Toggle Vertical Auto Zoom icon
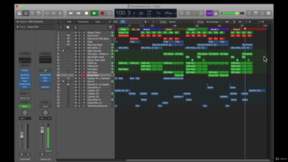The height and width of the screenshot is (162, 288). click(234, 22)
